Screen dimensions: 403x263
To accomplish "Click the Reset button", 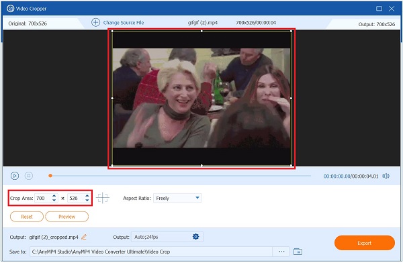I will [x=27, y=217].
